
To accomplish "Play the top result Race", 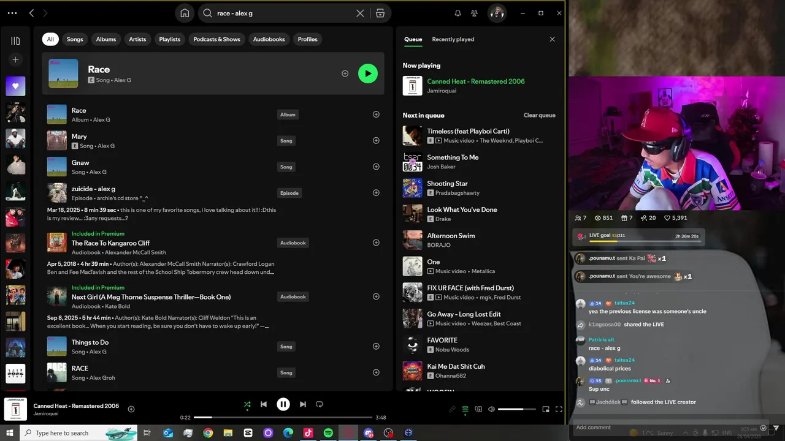I will 368,73.
